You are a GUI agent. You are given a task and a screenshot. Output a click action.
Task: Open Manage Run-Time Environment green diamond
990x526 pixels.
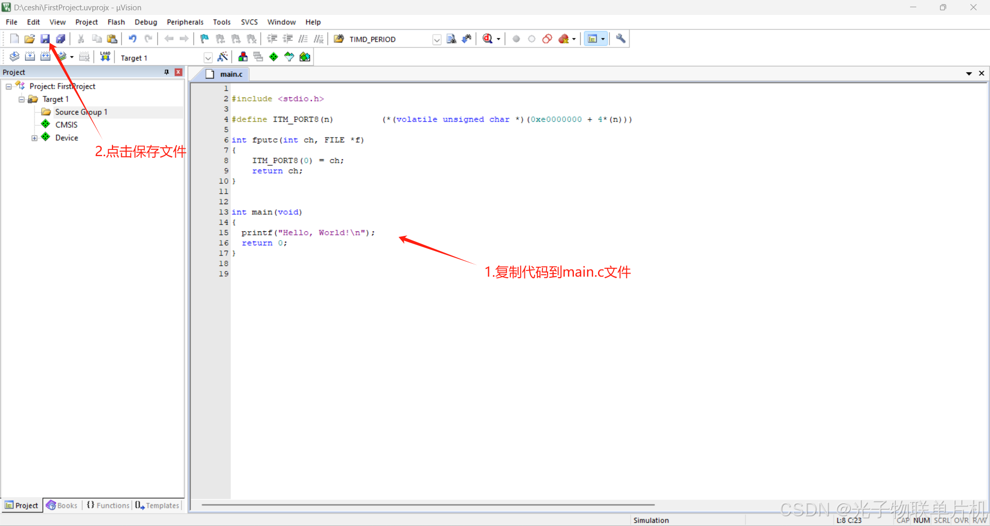coord(274,57)
